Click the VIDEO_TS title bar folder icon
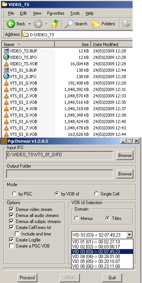This screenshot has width=142, height=283. pyautogui.click(x=5, y=4)
